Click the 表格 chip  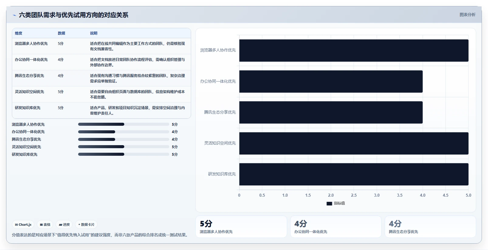click(x=45, y=225)
